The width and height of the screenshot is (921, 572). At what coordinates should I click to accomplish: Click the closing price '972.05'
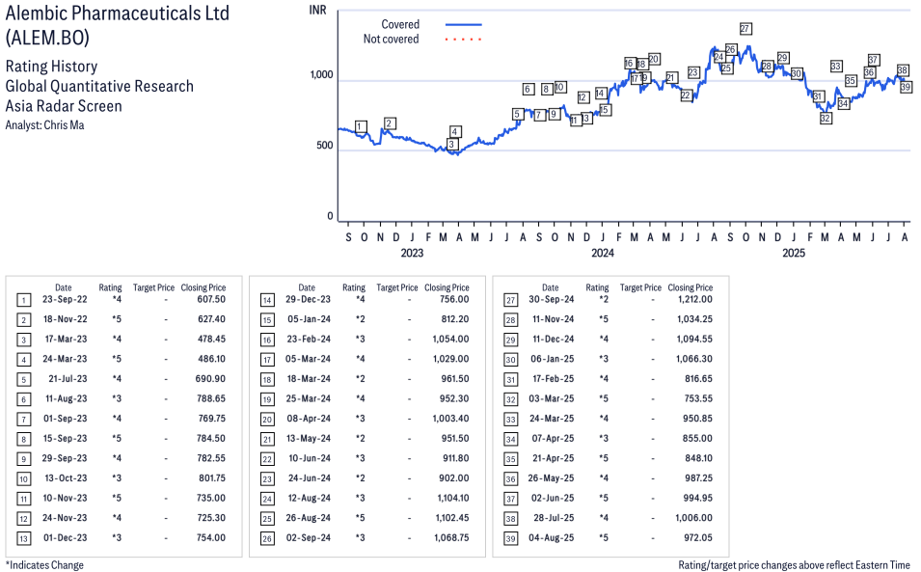pyautogui.click(x=698, y=538)
